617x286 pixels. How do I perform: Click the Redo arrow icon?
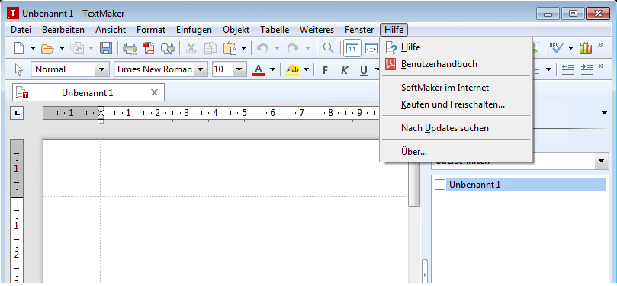click(x=293, y=48)
